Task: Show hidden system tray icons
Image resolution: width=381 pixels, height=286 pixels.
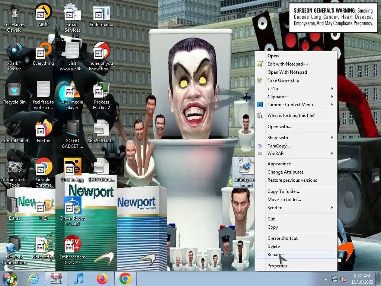Action: (325, 279)
